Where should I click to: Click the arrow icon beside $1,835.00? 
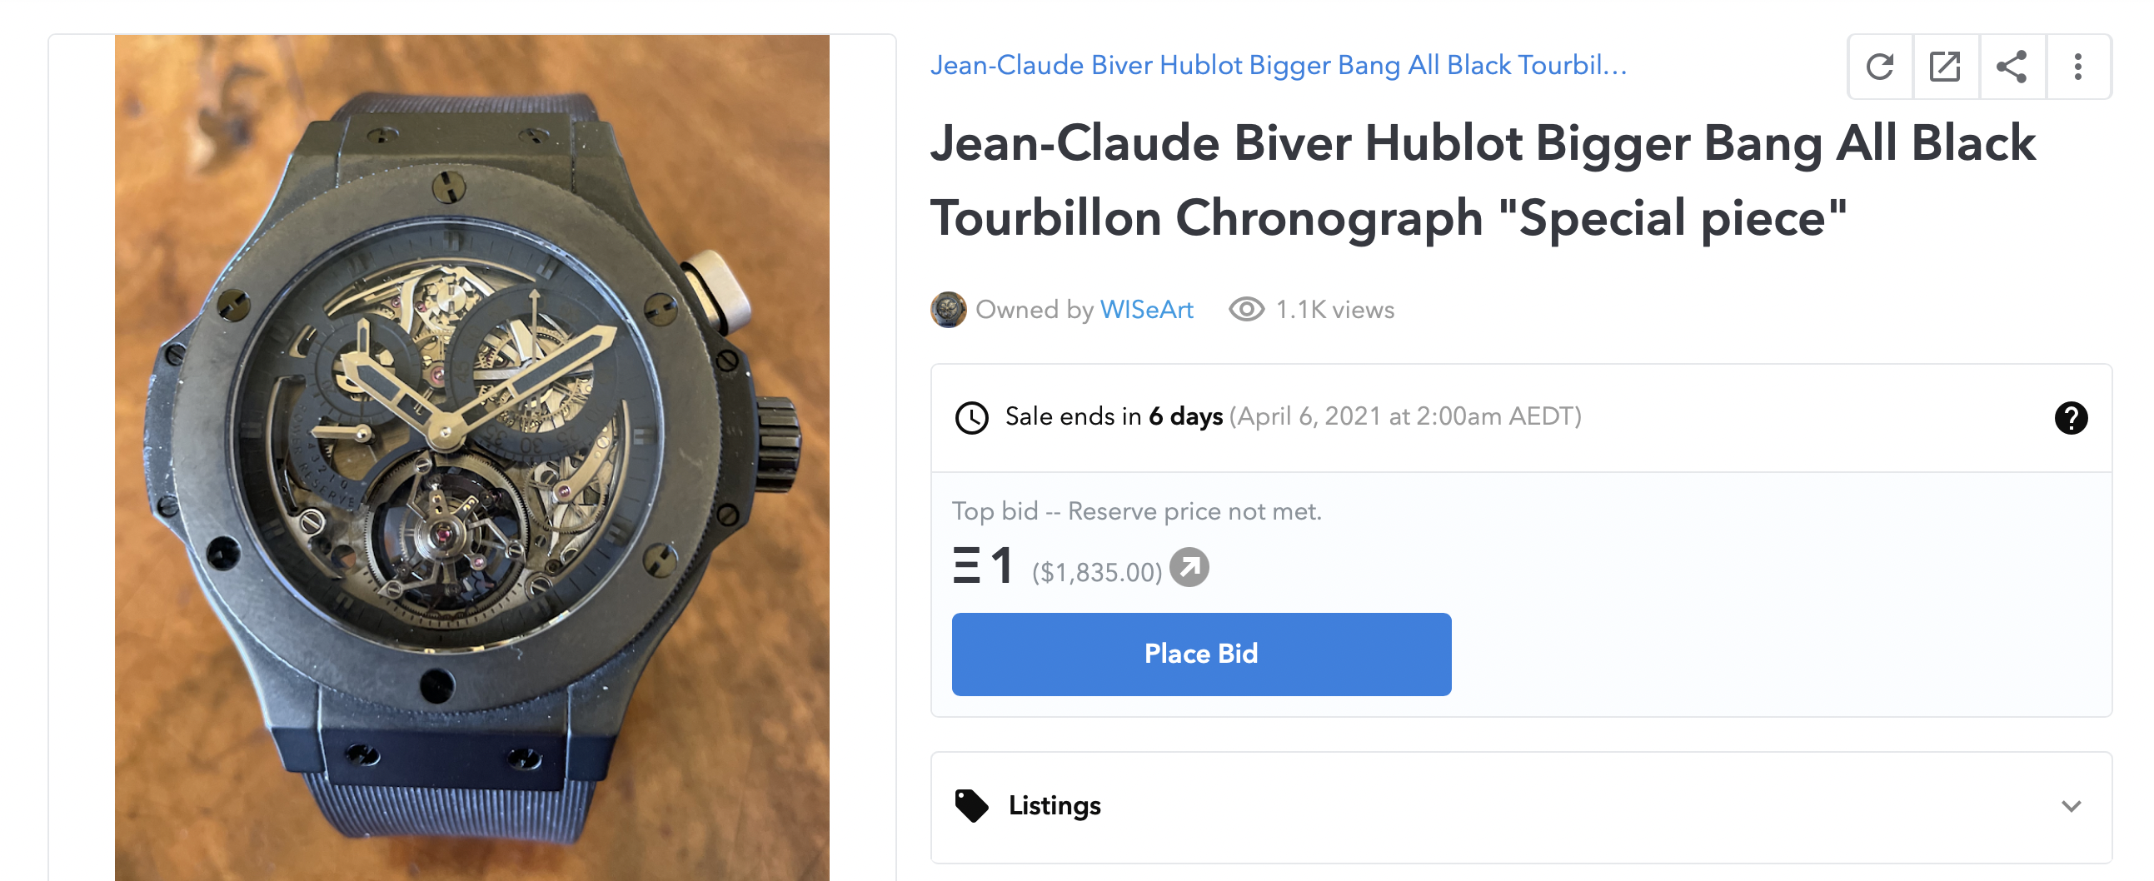1189,568
